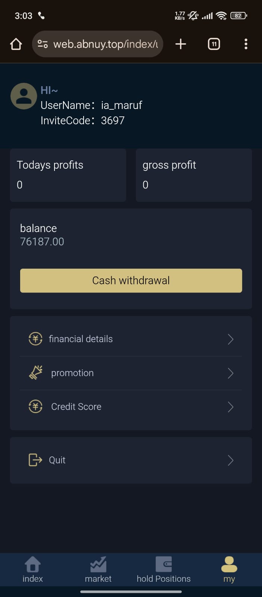This screenshot has height=597, width=262.
Task: Tap the web.abnuy.top address bar
Action: pyautogui.click(x=105, y=44)
